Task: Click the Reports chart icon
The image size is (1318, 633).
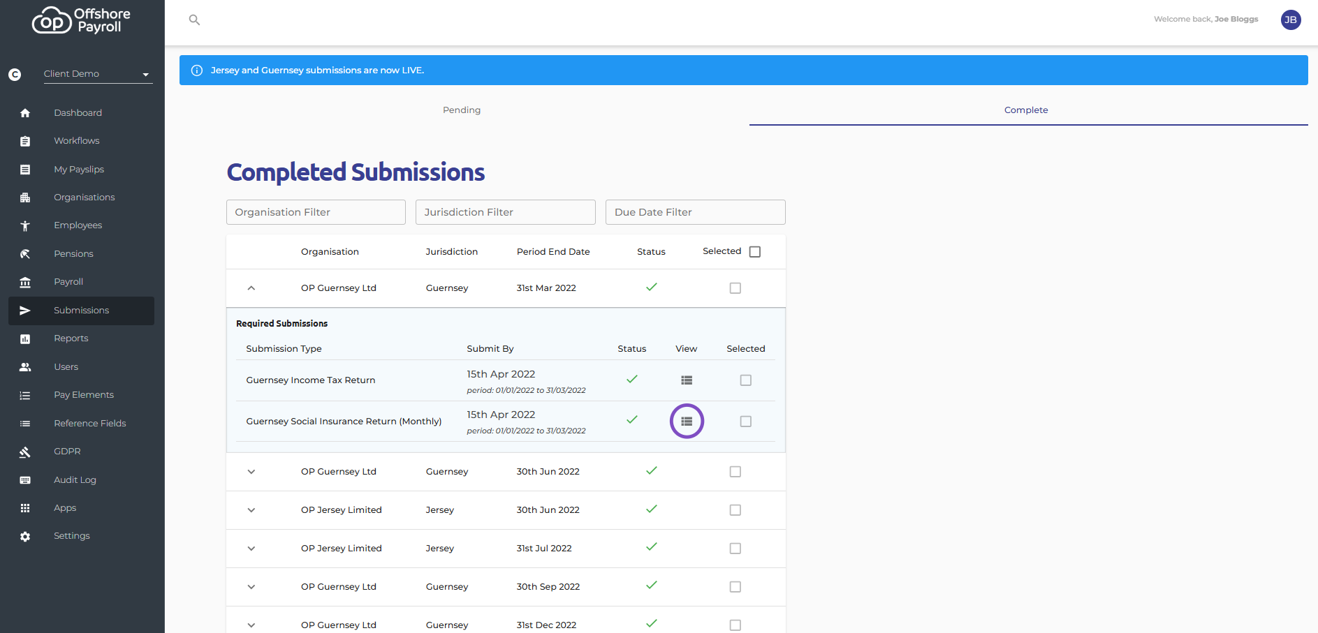Action: click(25, 338)
